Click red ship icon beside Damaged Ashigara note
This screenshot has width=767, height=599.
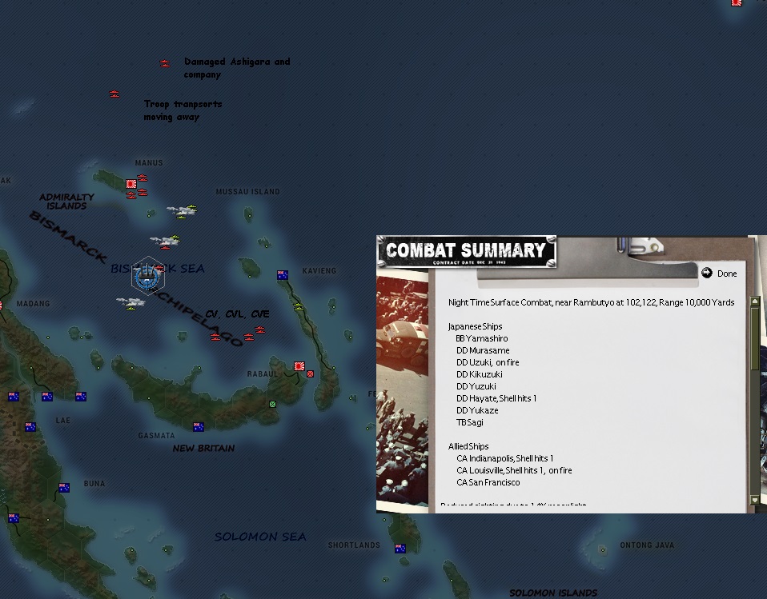point(165,63)
